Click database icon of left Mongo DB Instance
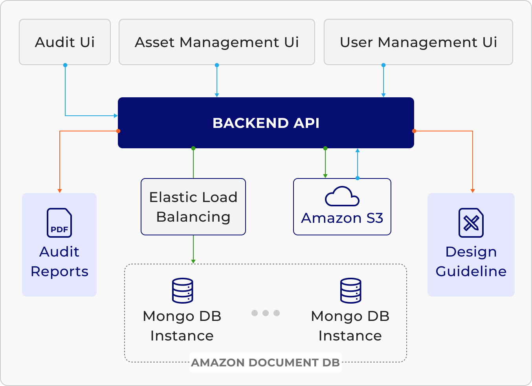Image resolution: width=532 pixels, height=386 pixels. coord(183,291)
